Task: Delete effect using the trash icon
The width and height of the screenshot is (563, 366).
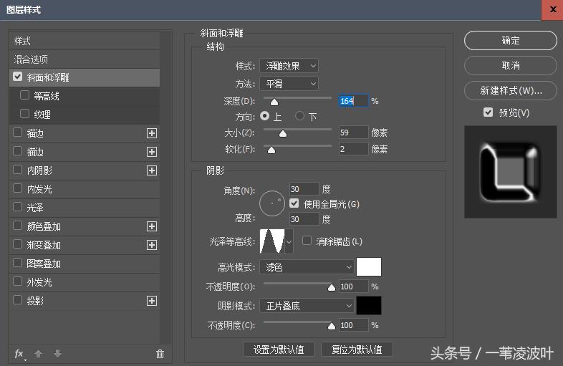Action: 160,354
